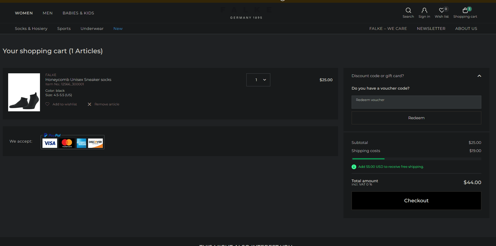496x246 pixels.
Task: Click the Shipping costs $19.00 value
Action: tap(475, 151)
